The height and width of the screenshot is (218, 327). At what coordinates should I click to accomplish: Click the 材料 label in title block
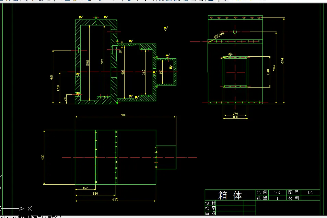click(293, 198)
